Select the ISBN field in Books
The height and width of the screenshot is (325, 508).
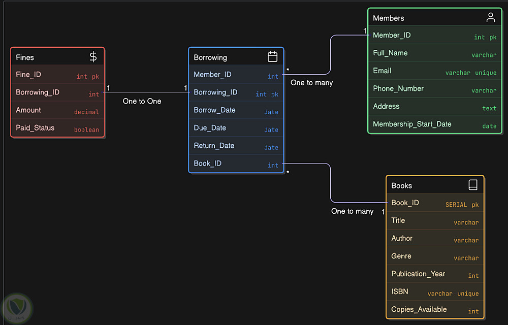434,292
